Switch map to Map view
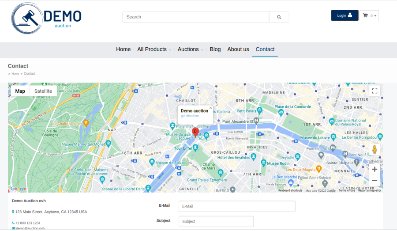397x231 pixels. 20,91
